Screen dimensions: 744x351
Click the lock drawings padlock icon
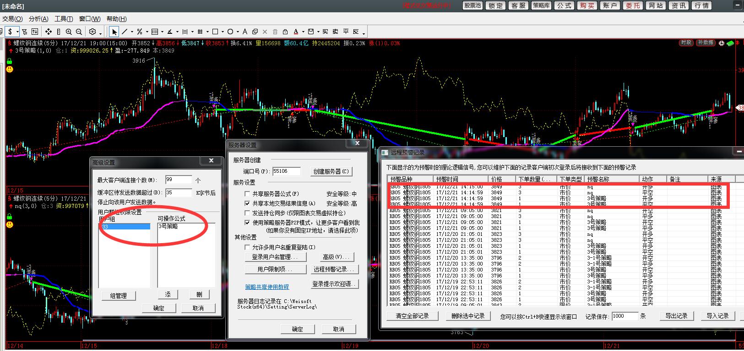click(285, 32)
